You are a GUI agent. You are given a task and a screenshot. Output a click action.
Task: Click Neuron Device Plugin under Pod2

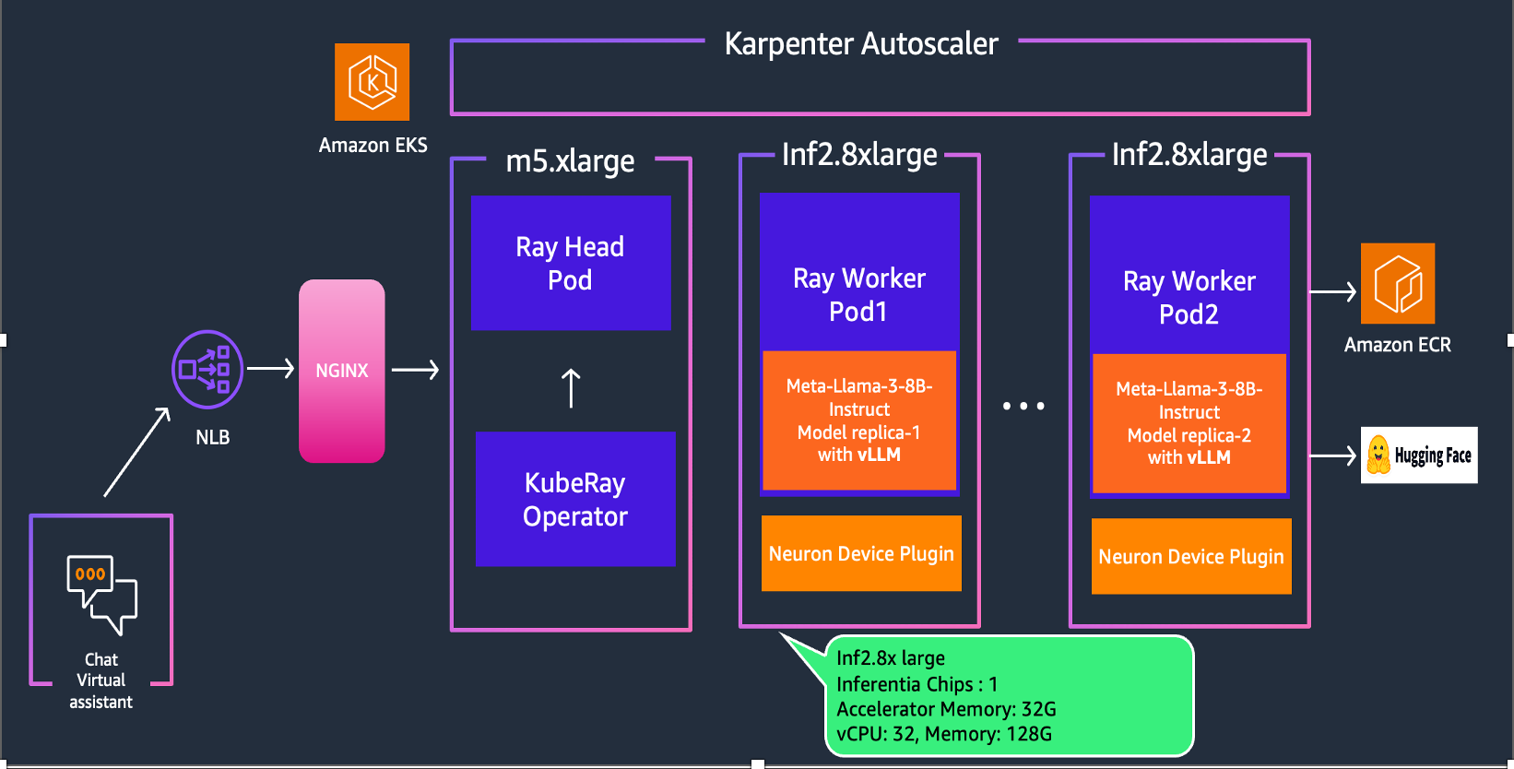pos(1191,556)
